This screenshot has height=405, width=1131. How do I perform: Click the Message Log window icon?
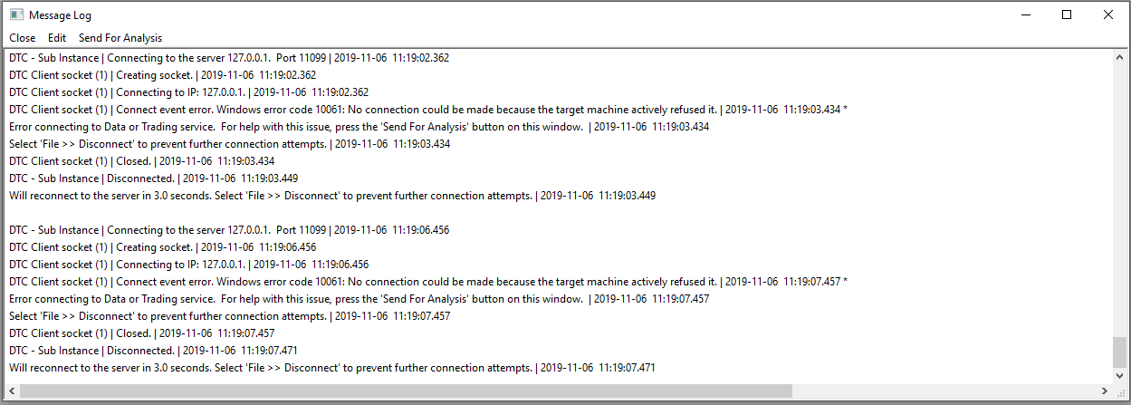point(16,14)
